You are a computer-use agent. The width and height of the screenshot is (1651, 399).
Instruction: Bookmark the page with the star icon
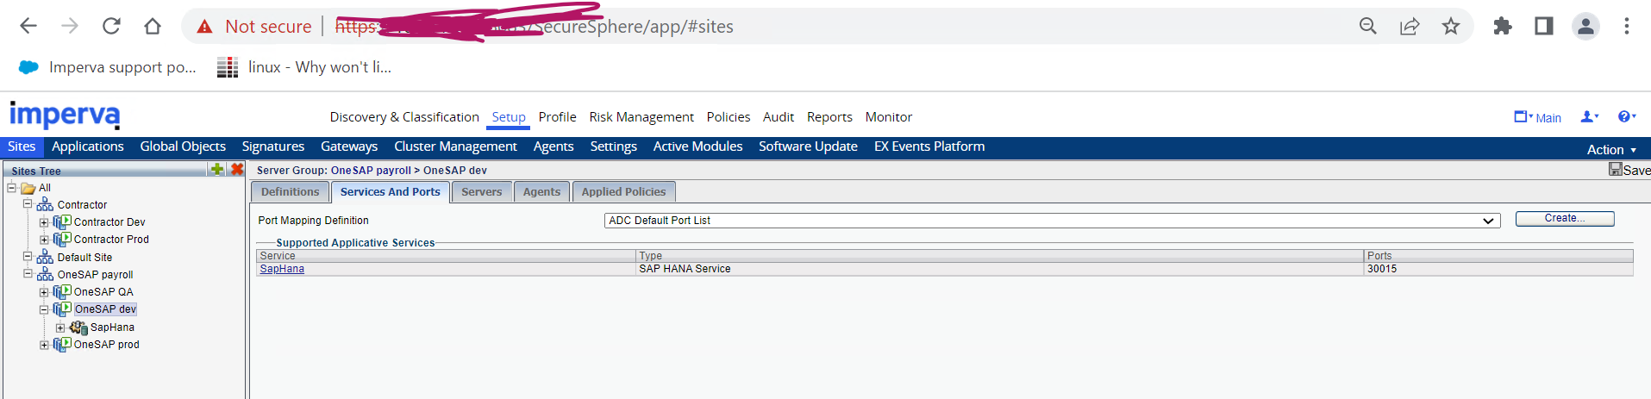(x=1451, y=27)
